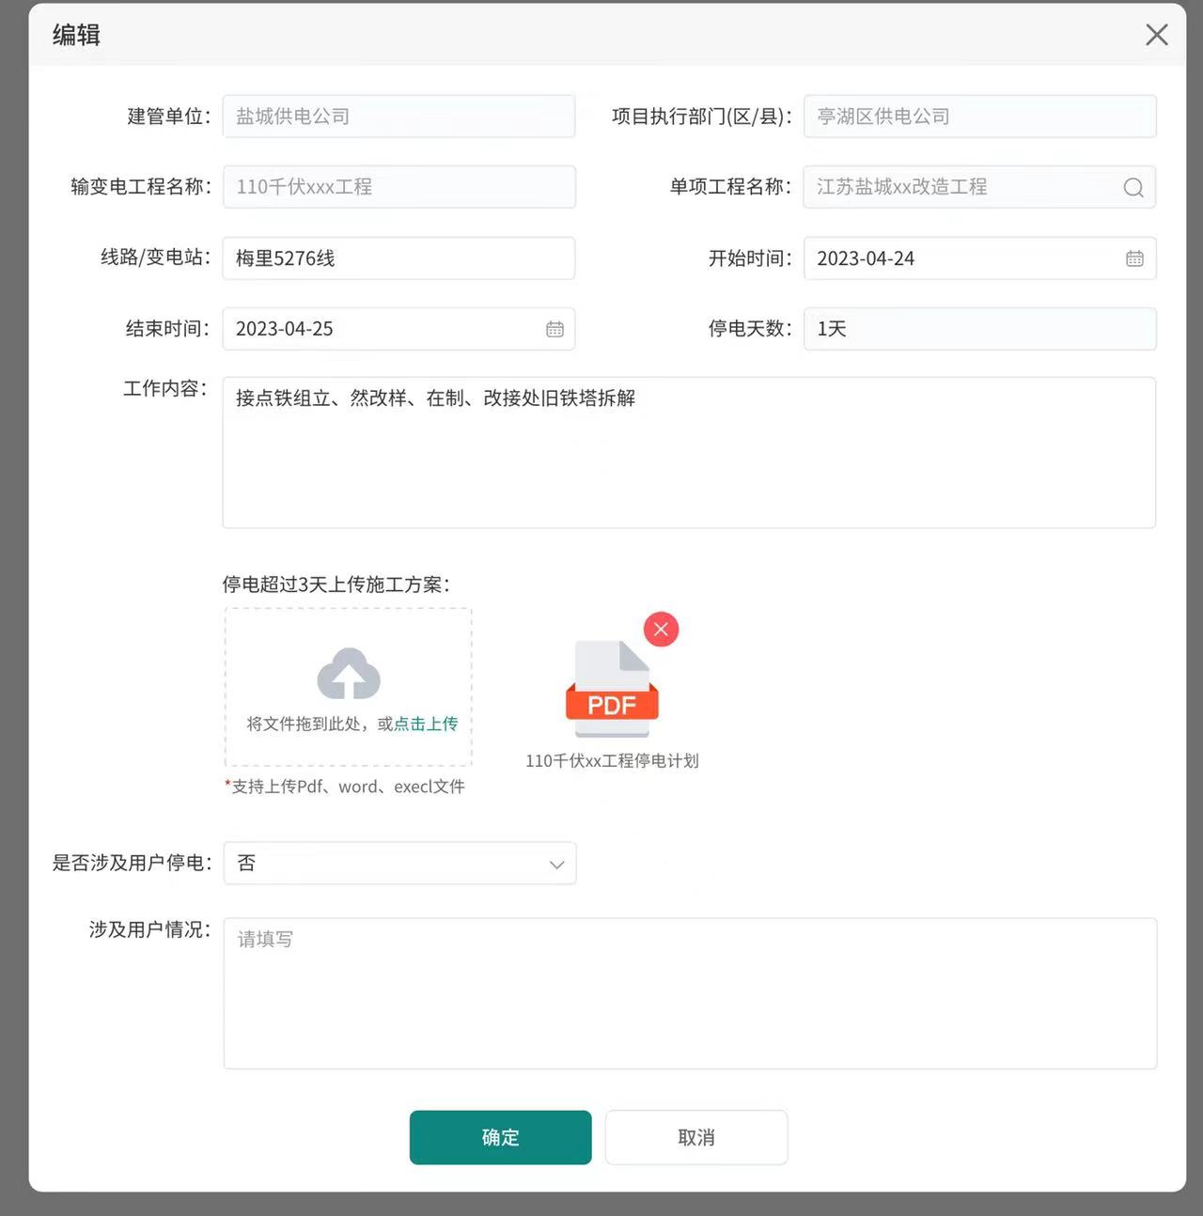1203x1216 pixels.
Task: Click the cloud upload icon
Action: pyautogui.click(x=349, y=674)
